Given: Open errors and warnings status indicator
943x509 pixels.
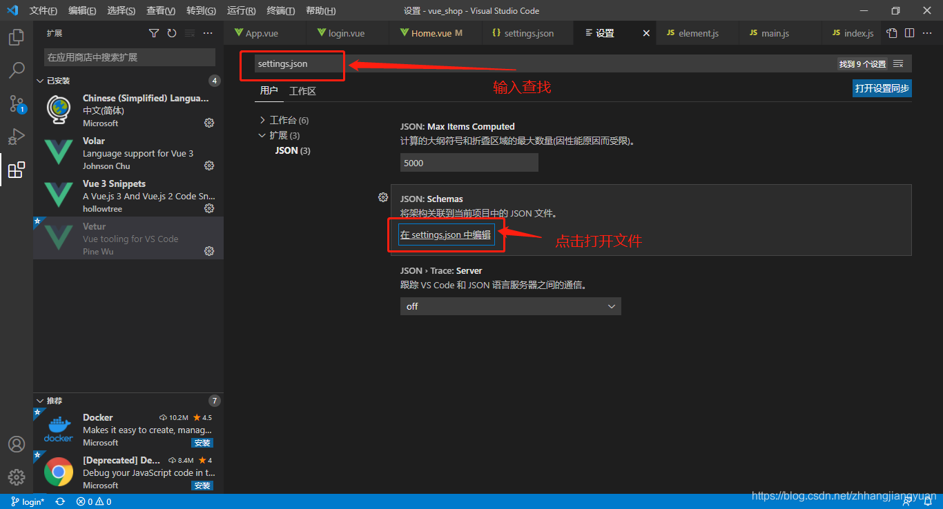Looking at the screenshot, I should (x=94, y=501).
